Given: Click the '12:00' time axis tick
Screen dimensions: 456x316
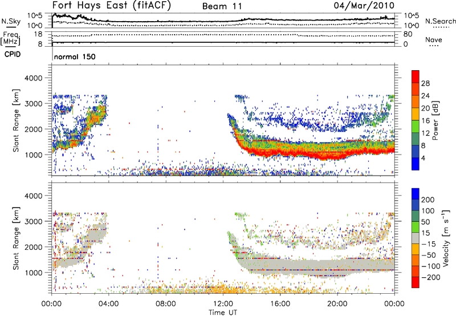Looking at the screenshot, I should (223, 304).
